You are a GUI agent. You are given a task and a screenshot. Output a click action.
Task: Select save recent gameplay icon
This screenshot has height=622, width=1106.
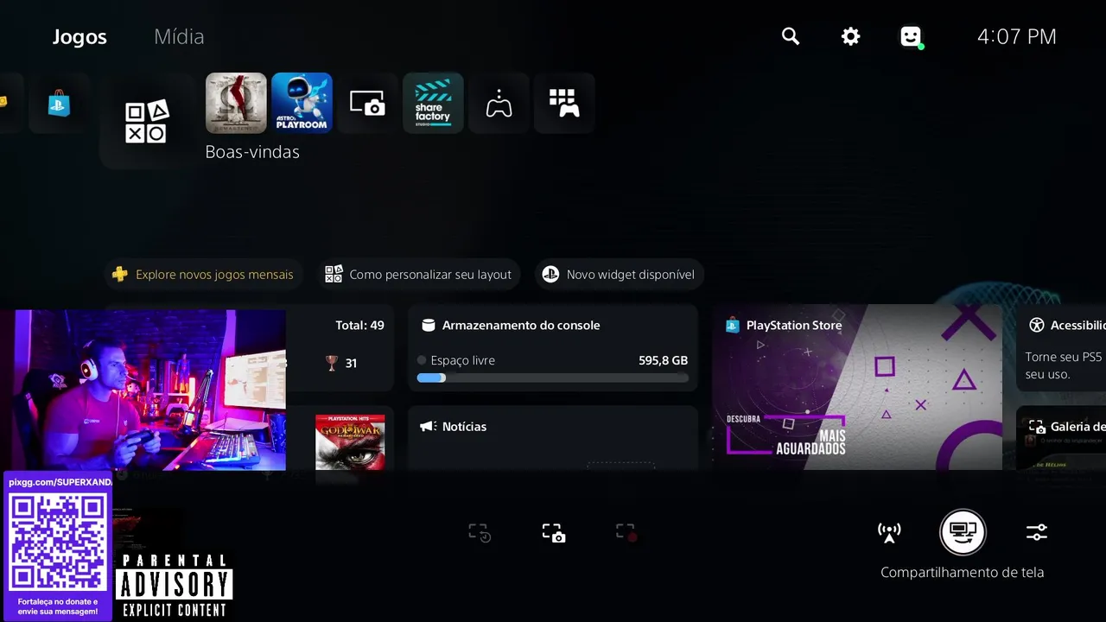pos(480,532)
